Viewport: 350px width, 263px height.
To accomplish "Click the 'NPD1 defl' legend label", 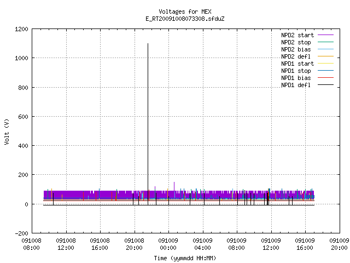I will [x=296, y=85].
